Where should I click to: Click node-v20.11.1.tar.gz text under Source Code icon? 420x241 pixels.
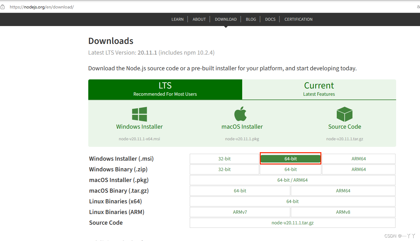pyautogui.click(x=345, y=139)
